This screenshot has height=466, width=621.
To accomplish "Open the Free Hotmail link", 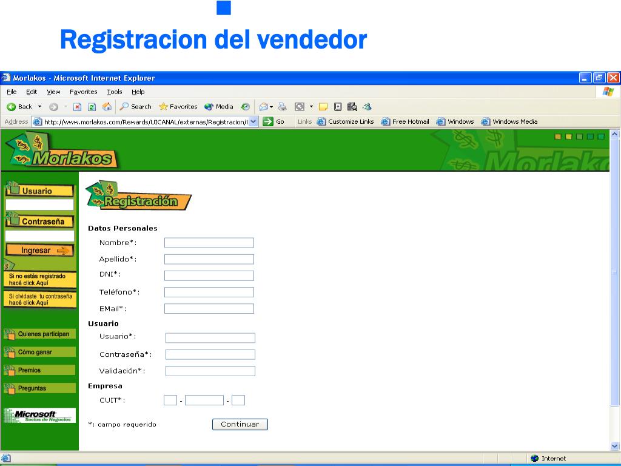I will [x=405, y=121].
